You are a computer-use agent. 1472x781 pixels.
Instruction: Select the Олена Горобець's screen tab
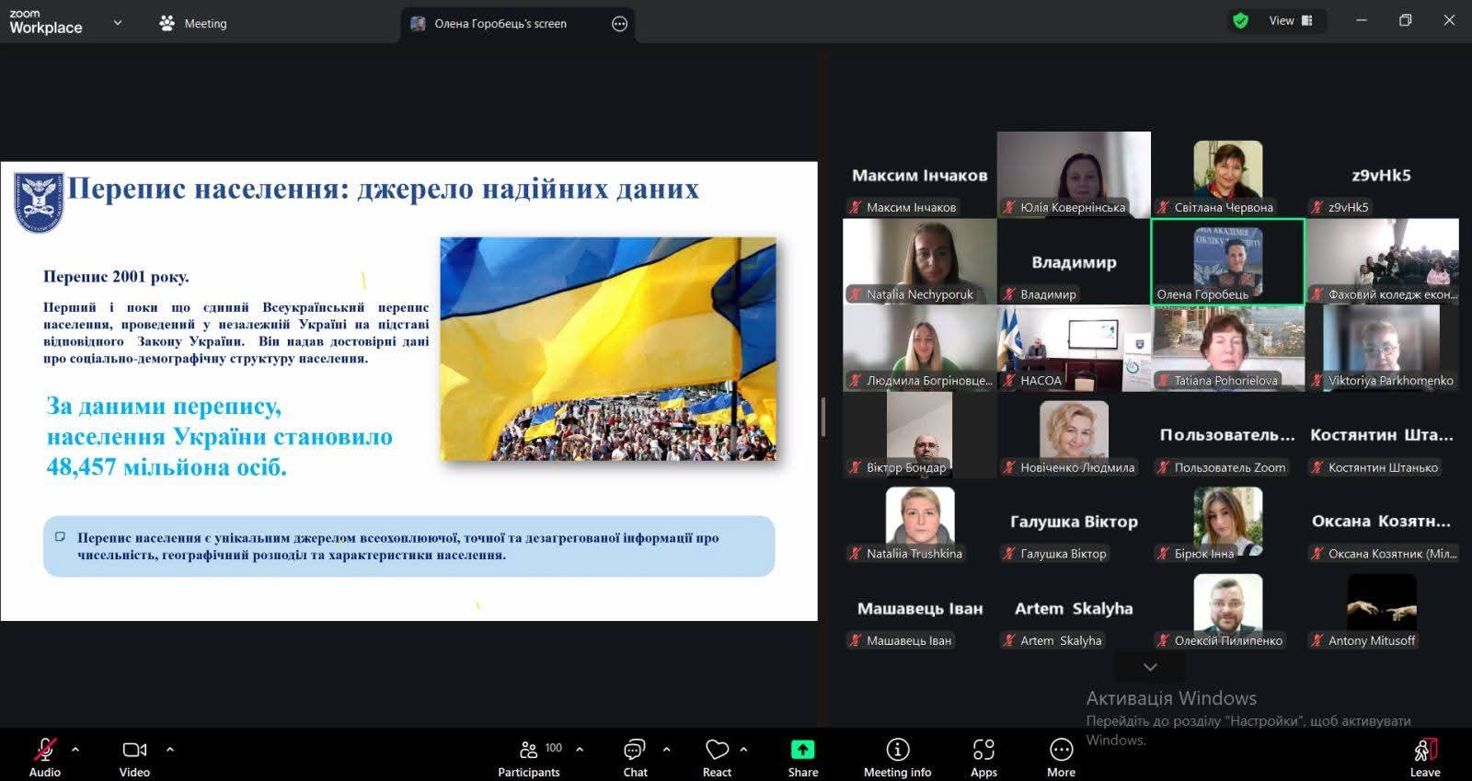coord(500,24)
